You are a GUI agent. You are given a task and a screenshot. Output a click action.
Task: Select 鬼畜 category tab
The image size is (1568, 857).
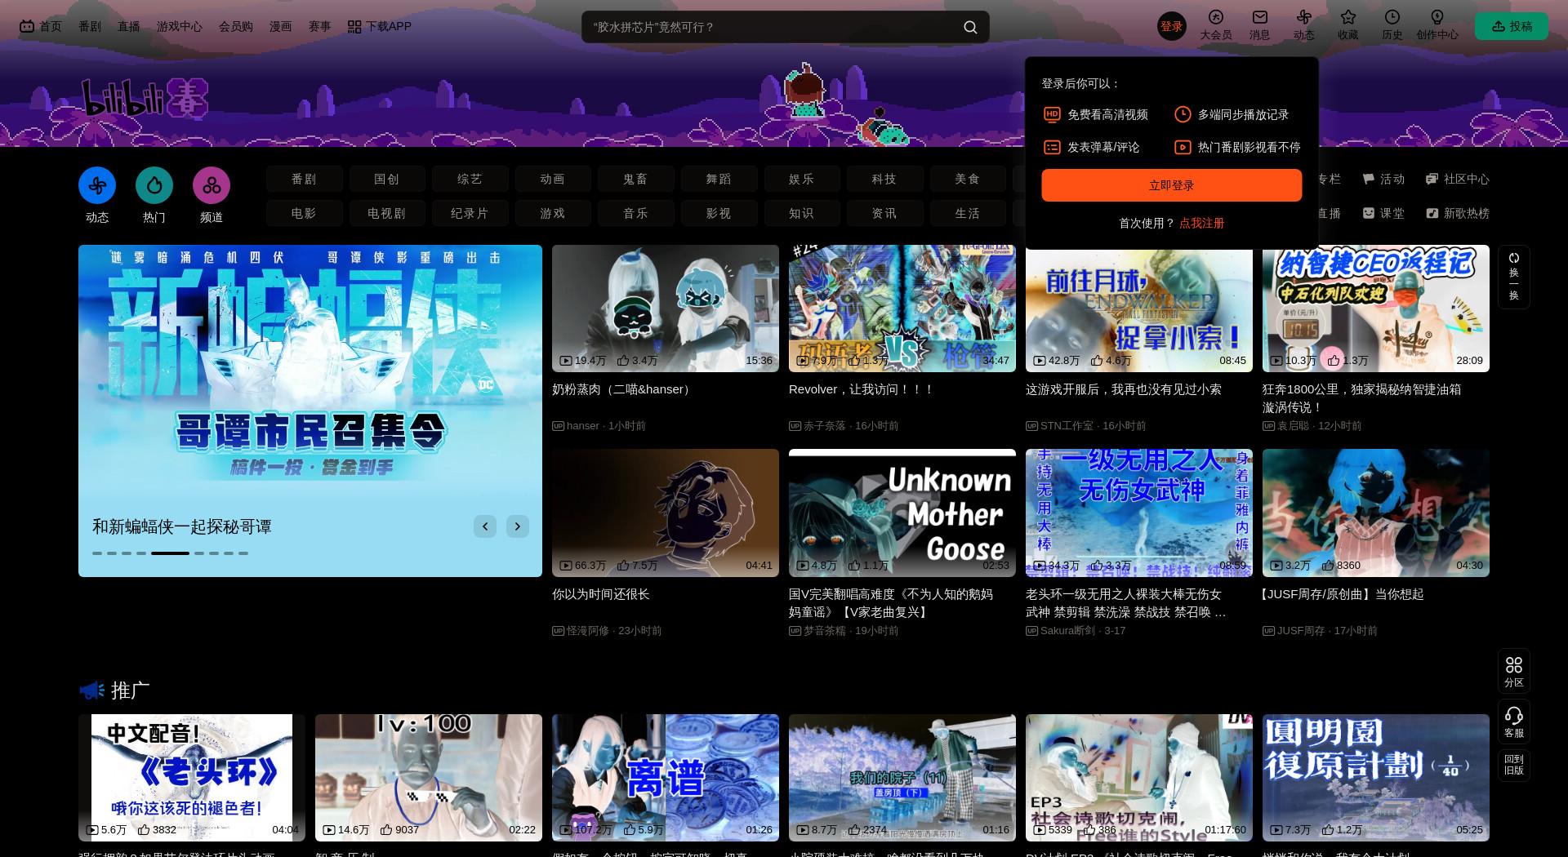click(635, 179)
